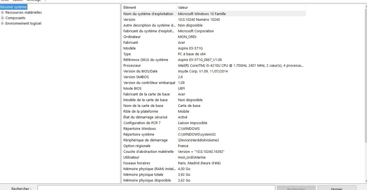Select the Processeur row
Viewport: 367px width, 190px height.
(x=132, y=65)
